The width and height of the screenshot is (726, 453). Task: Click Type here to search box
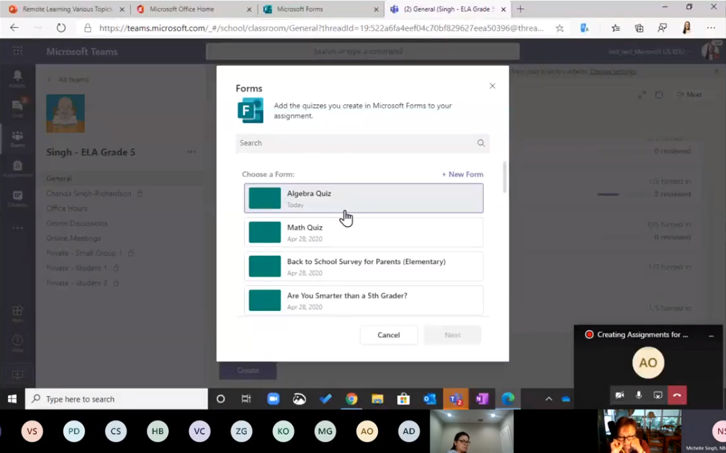tap(116, 398)
